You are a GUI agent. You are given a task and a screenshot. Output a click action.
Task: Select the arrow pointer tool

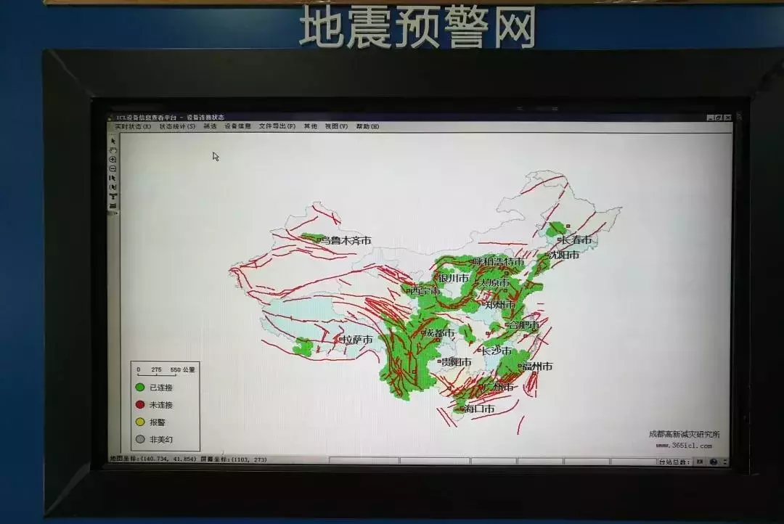pyautogui.click(x=113, y=141)
